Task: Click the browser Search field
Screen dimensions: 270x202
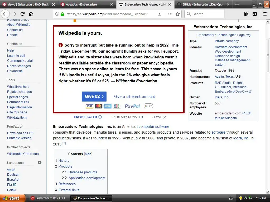Action: pyautogui.click(x=204, y=14)
